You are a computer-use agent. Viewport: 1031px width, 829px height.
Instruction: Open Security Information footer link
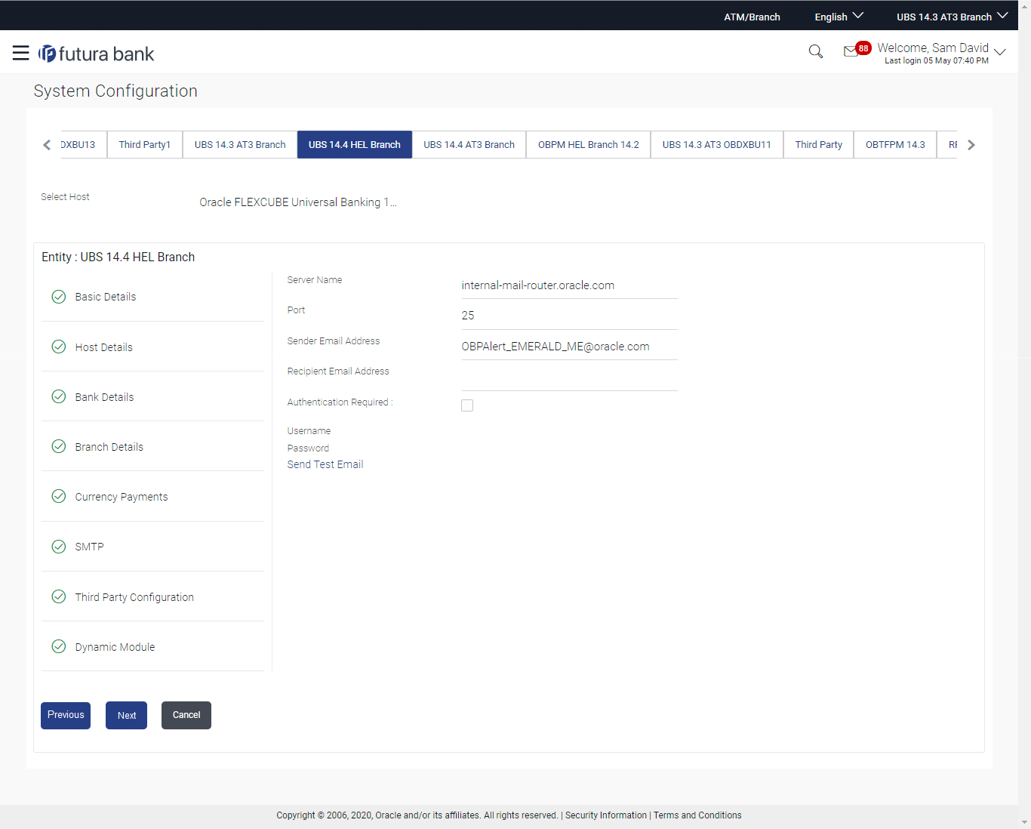[x=606, y=815]
